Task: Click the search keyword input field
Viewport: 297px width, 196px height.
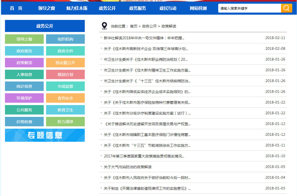Action: tap(249, 8)
